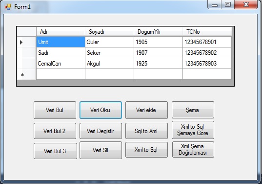The height and width of the screenshot is (184, 262).
Task: Click Xml to Sql Şemaya Göre button
Action: point(193,130)
